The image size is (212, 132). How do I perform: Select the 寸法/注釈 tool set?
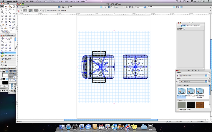(x=8, y=59)
